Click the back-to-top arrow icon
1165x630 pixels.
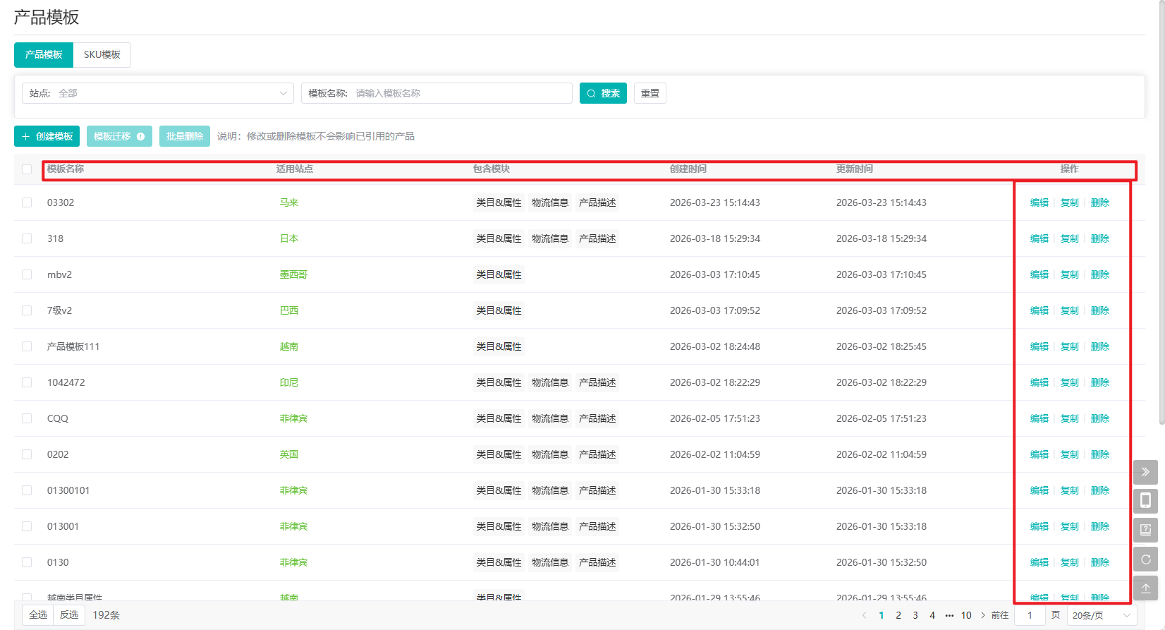1145,588
